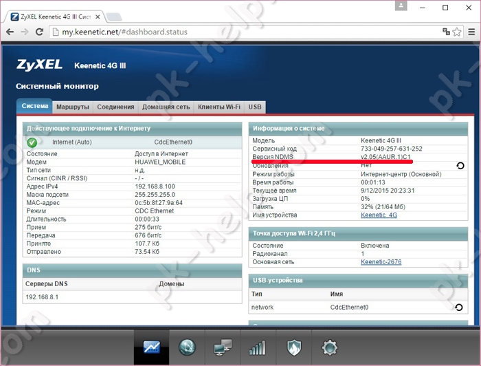Click the CDC Ethernet mode value
The image size is (481, 366).
coord(155,211)
